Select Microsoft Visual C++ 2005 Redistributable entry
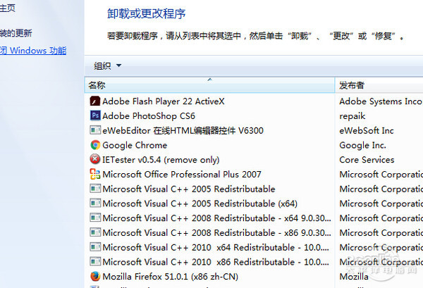 tap(189, 189)
